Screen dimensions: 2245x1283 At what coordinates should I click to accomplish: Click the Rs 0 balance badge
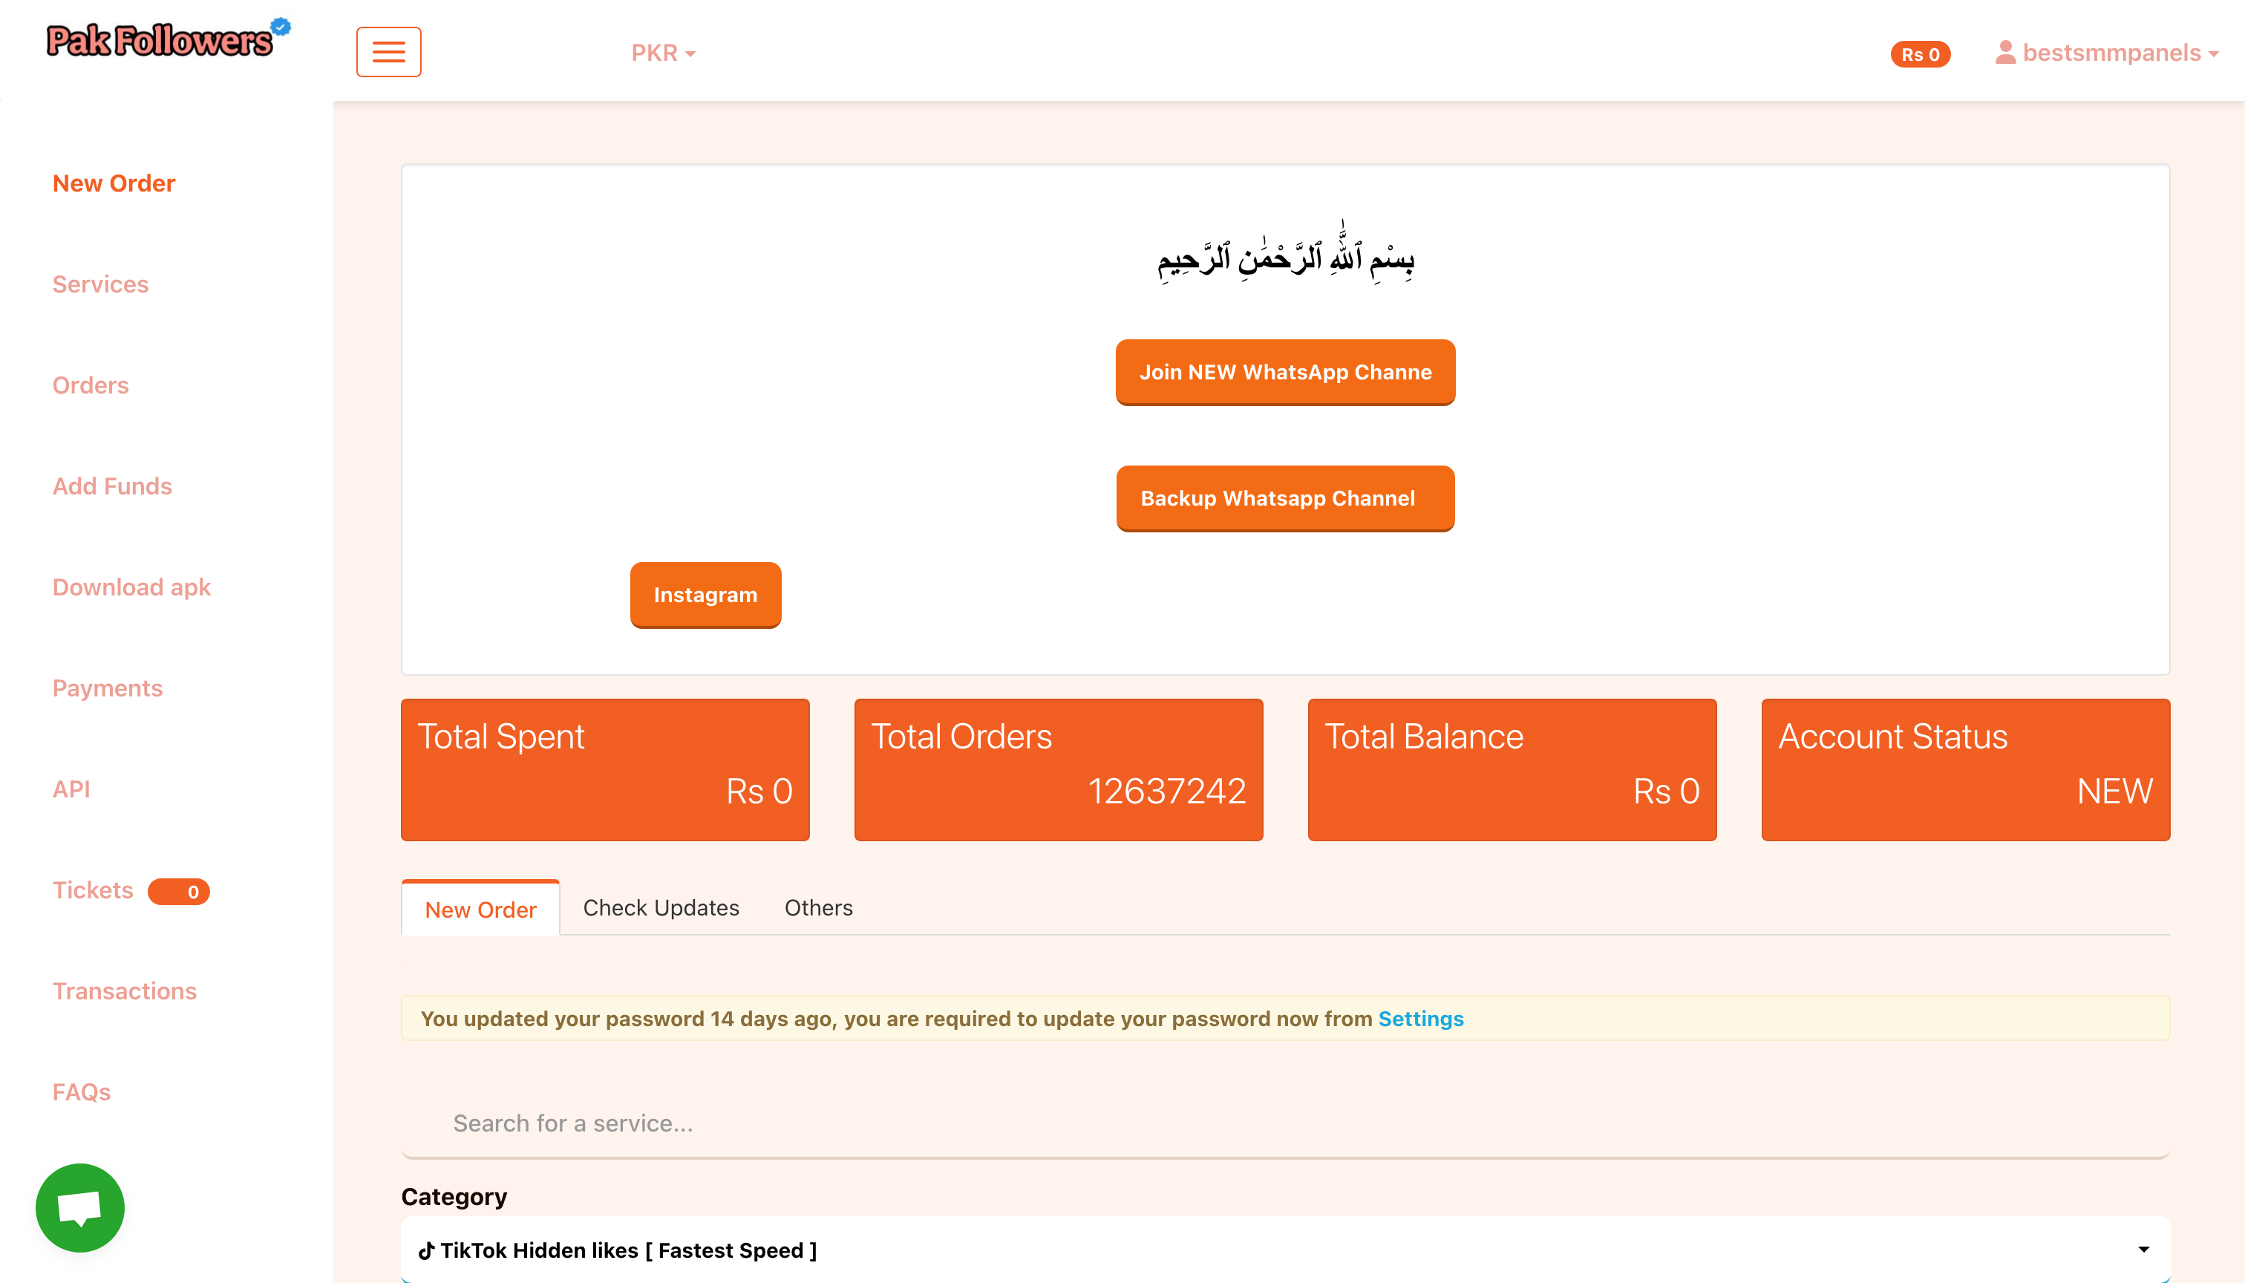(x=1920, y=55)
